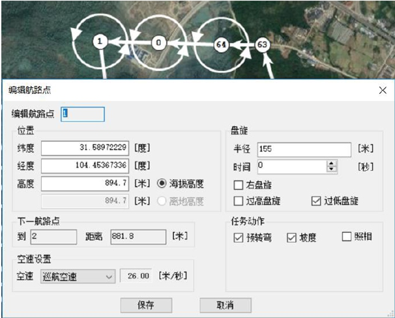Viewport: 395px width, 318px height.
Task: Click the 纬度 latitude field
Action: pyautogui.click(x=85, y=148)
